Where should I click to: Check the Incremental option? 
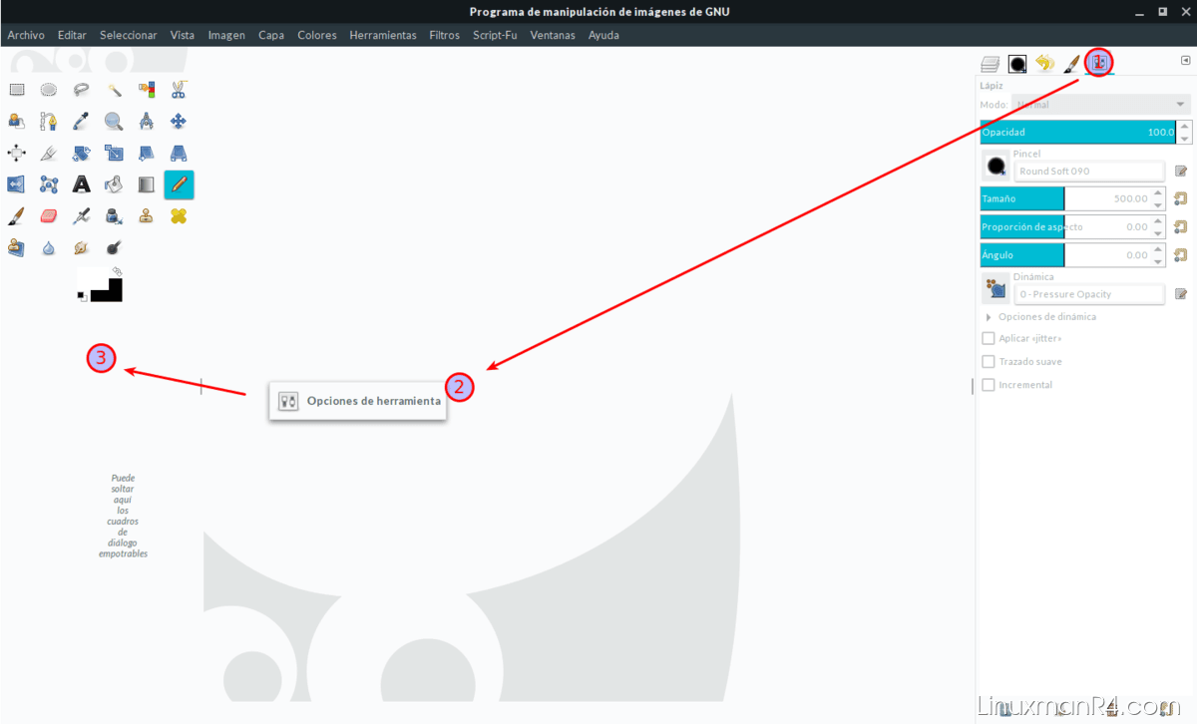click(989, 384)
